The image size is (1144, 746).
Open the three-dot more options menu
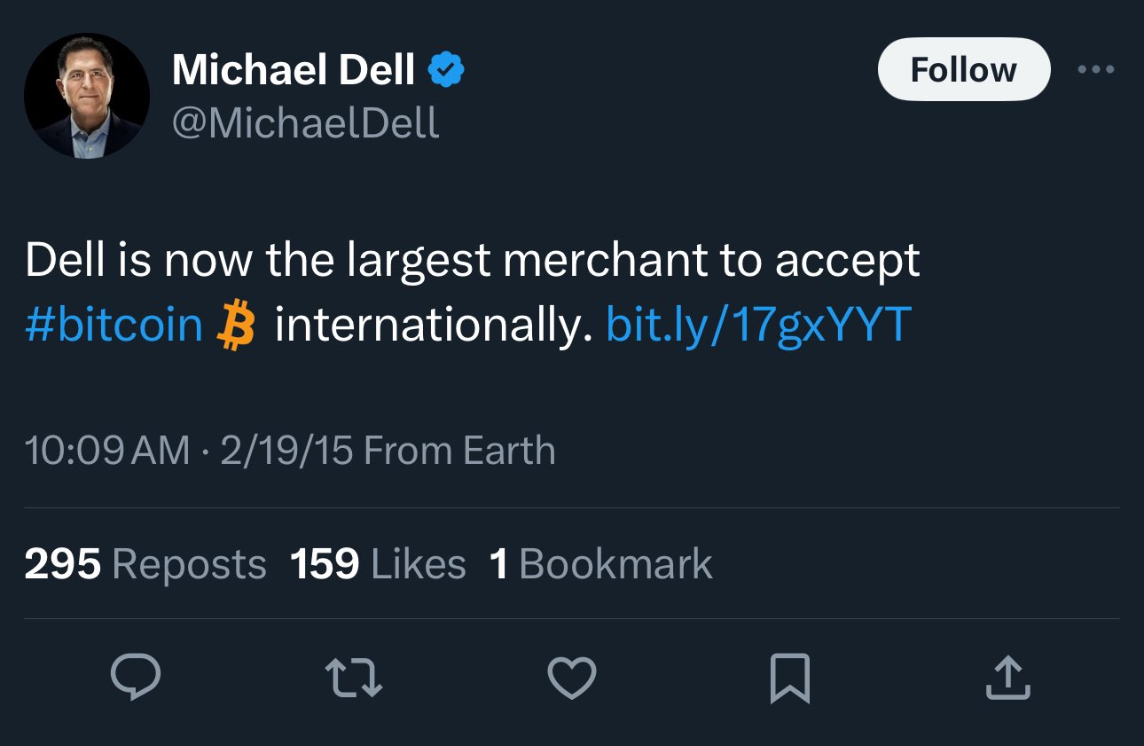coord(1096,69)
